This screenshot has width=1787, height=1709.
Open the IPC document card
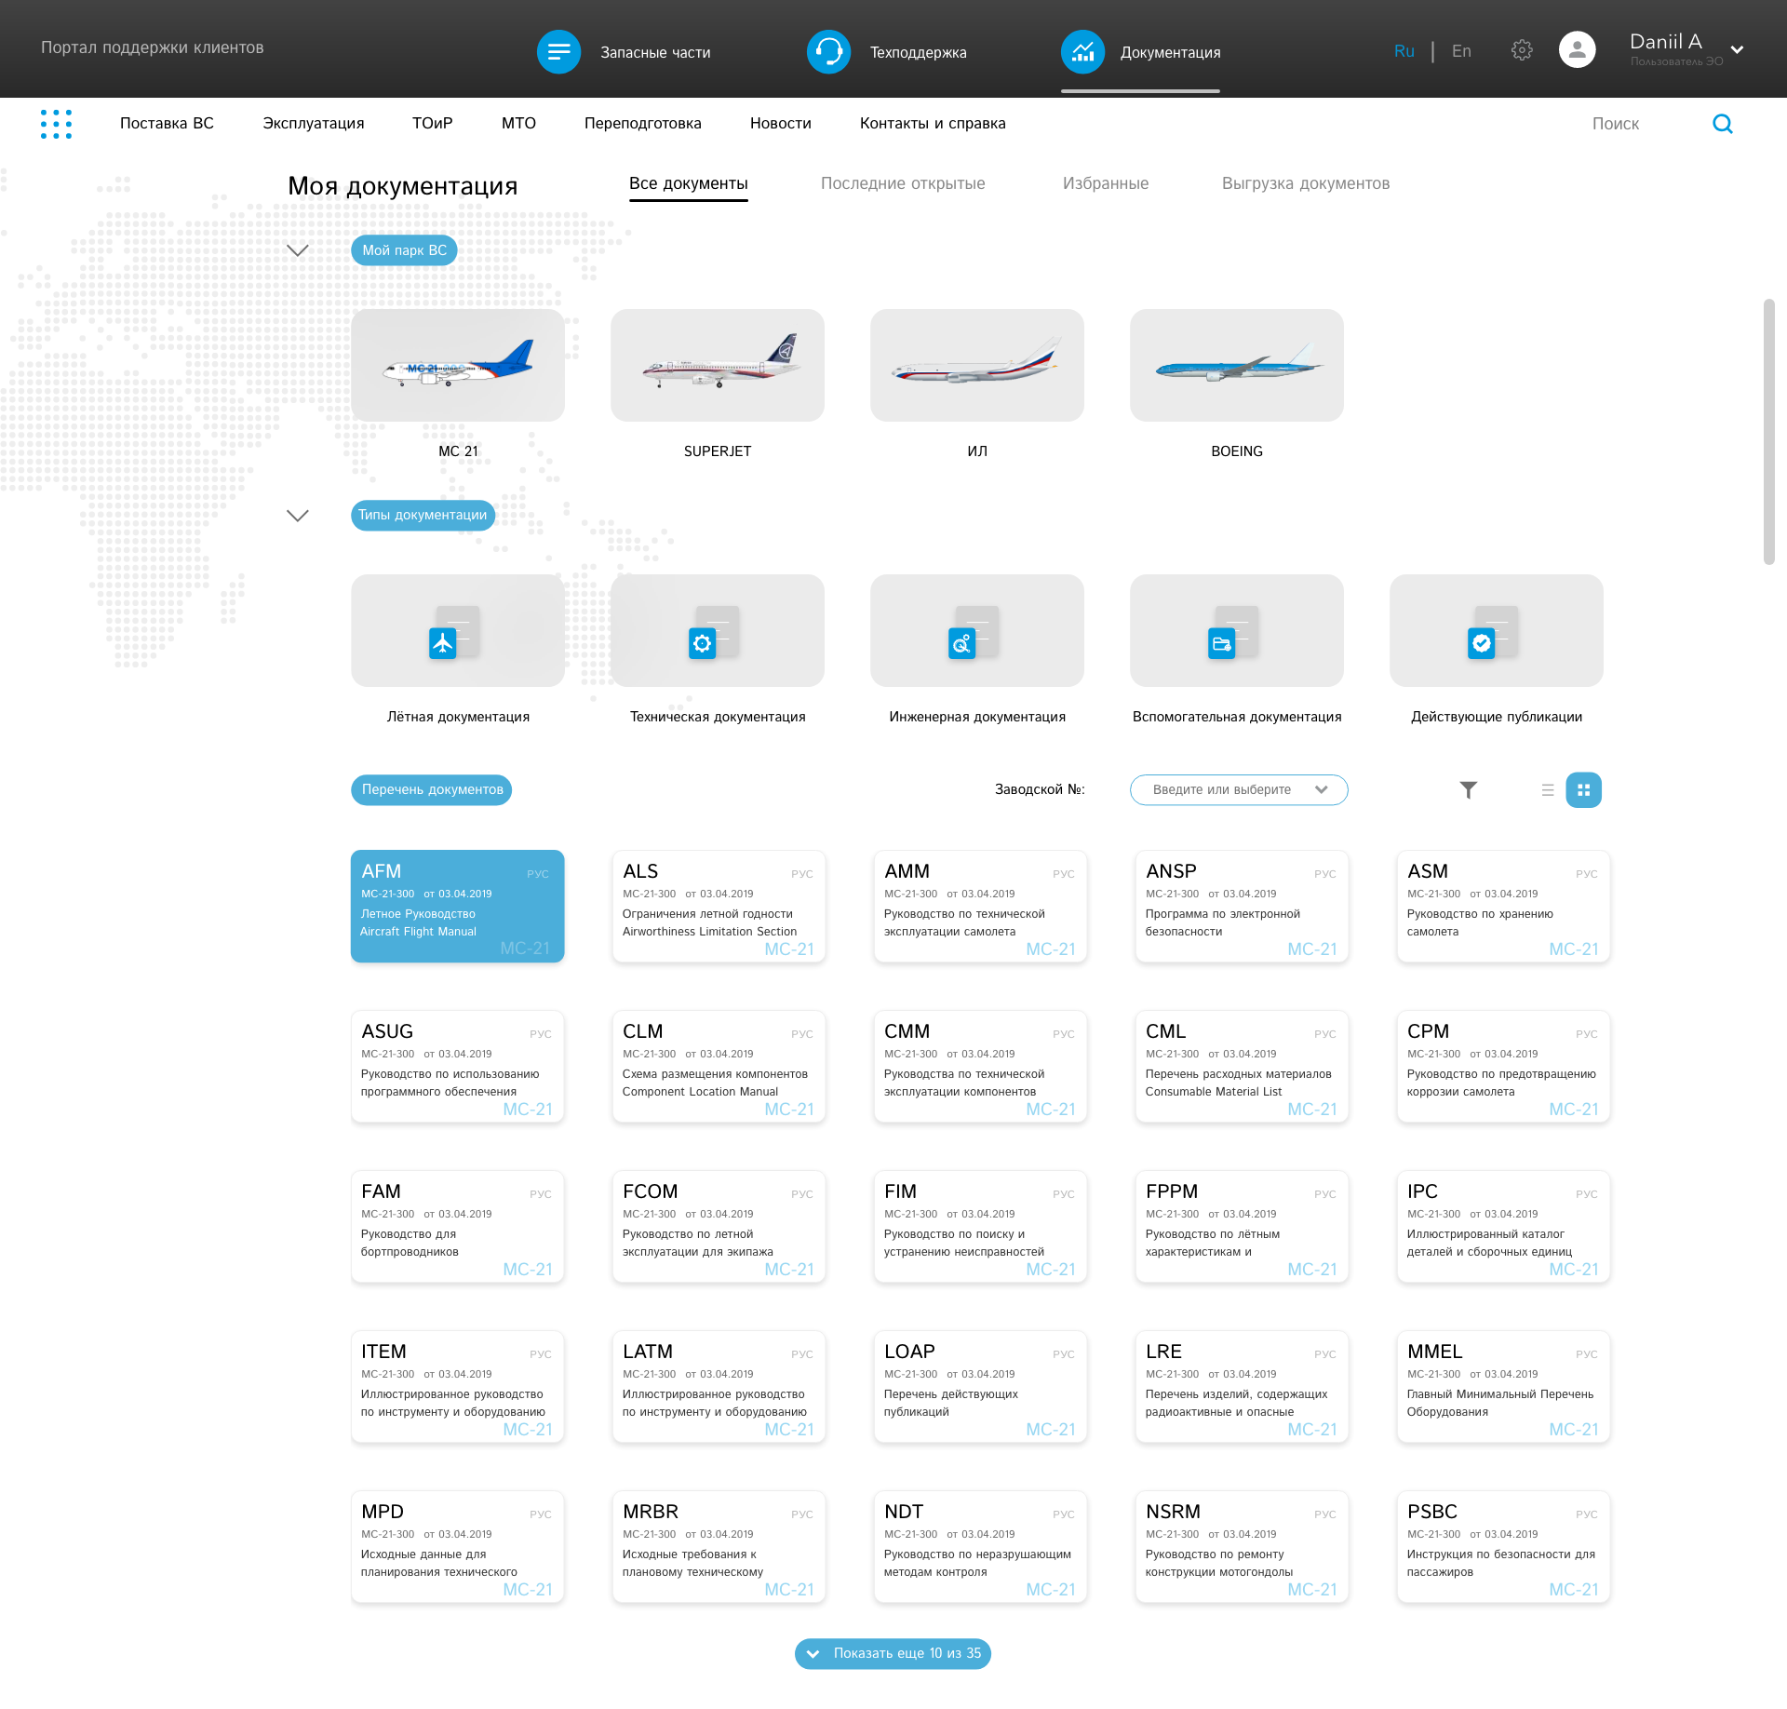[x=1503, y=1226]
